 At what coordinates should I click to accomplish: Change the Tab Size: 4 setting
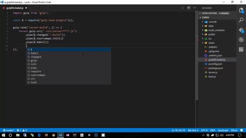(x=193, y=130)
